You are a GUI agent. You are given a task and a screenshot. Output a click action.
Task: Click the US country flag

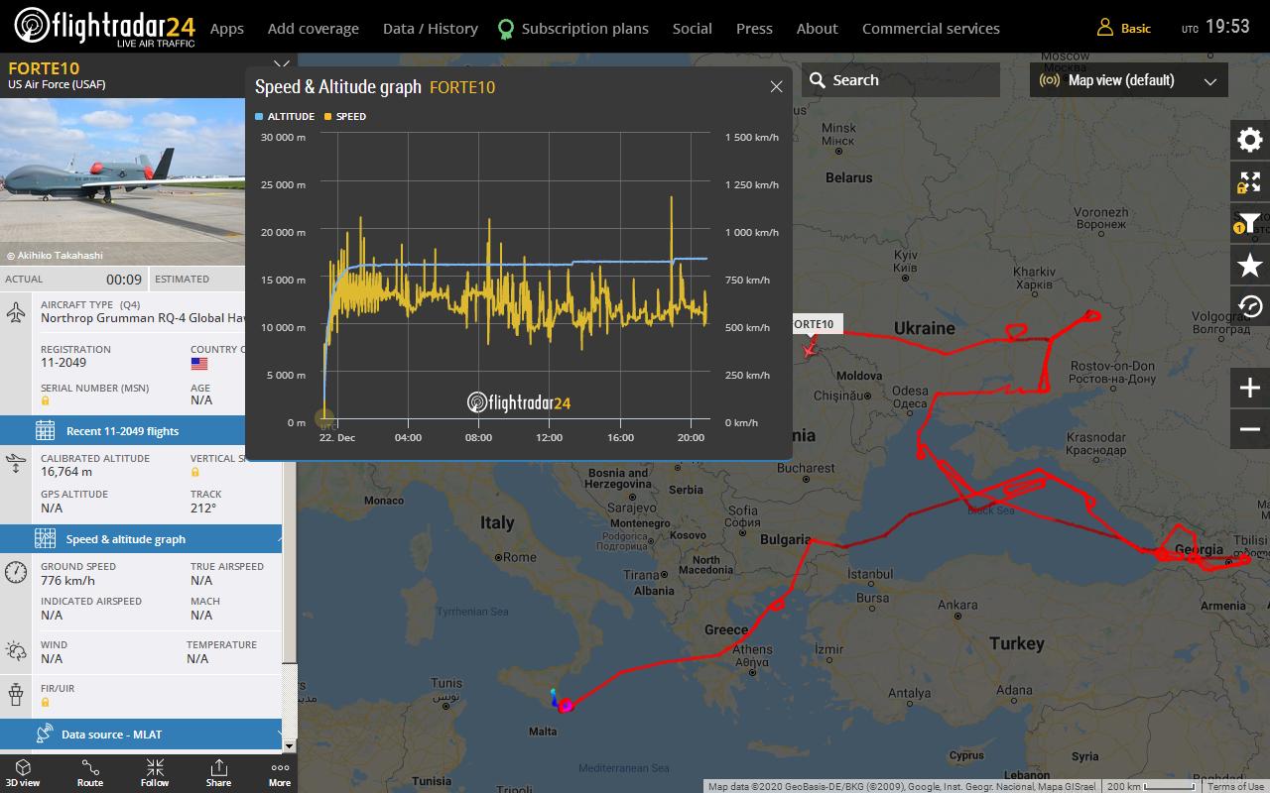(199, 364)
